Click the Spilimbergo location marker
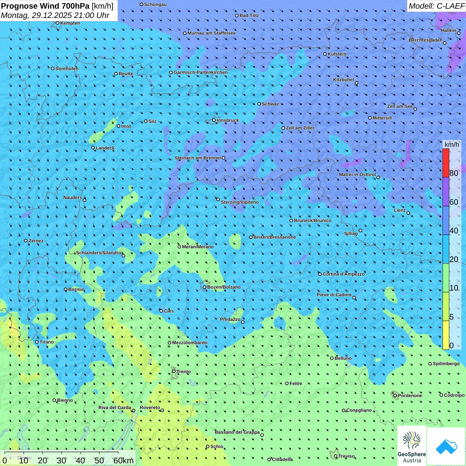466x466 pixels. click(430, 364)
